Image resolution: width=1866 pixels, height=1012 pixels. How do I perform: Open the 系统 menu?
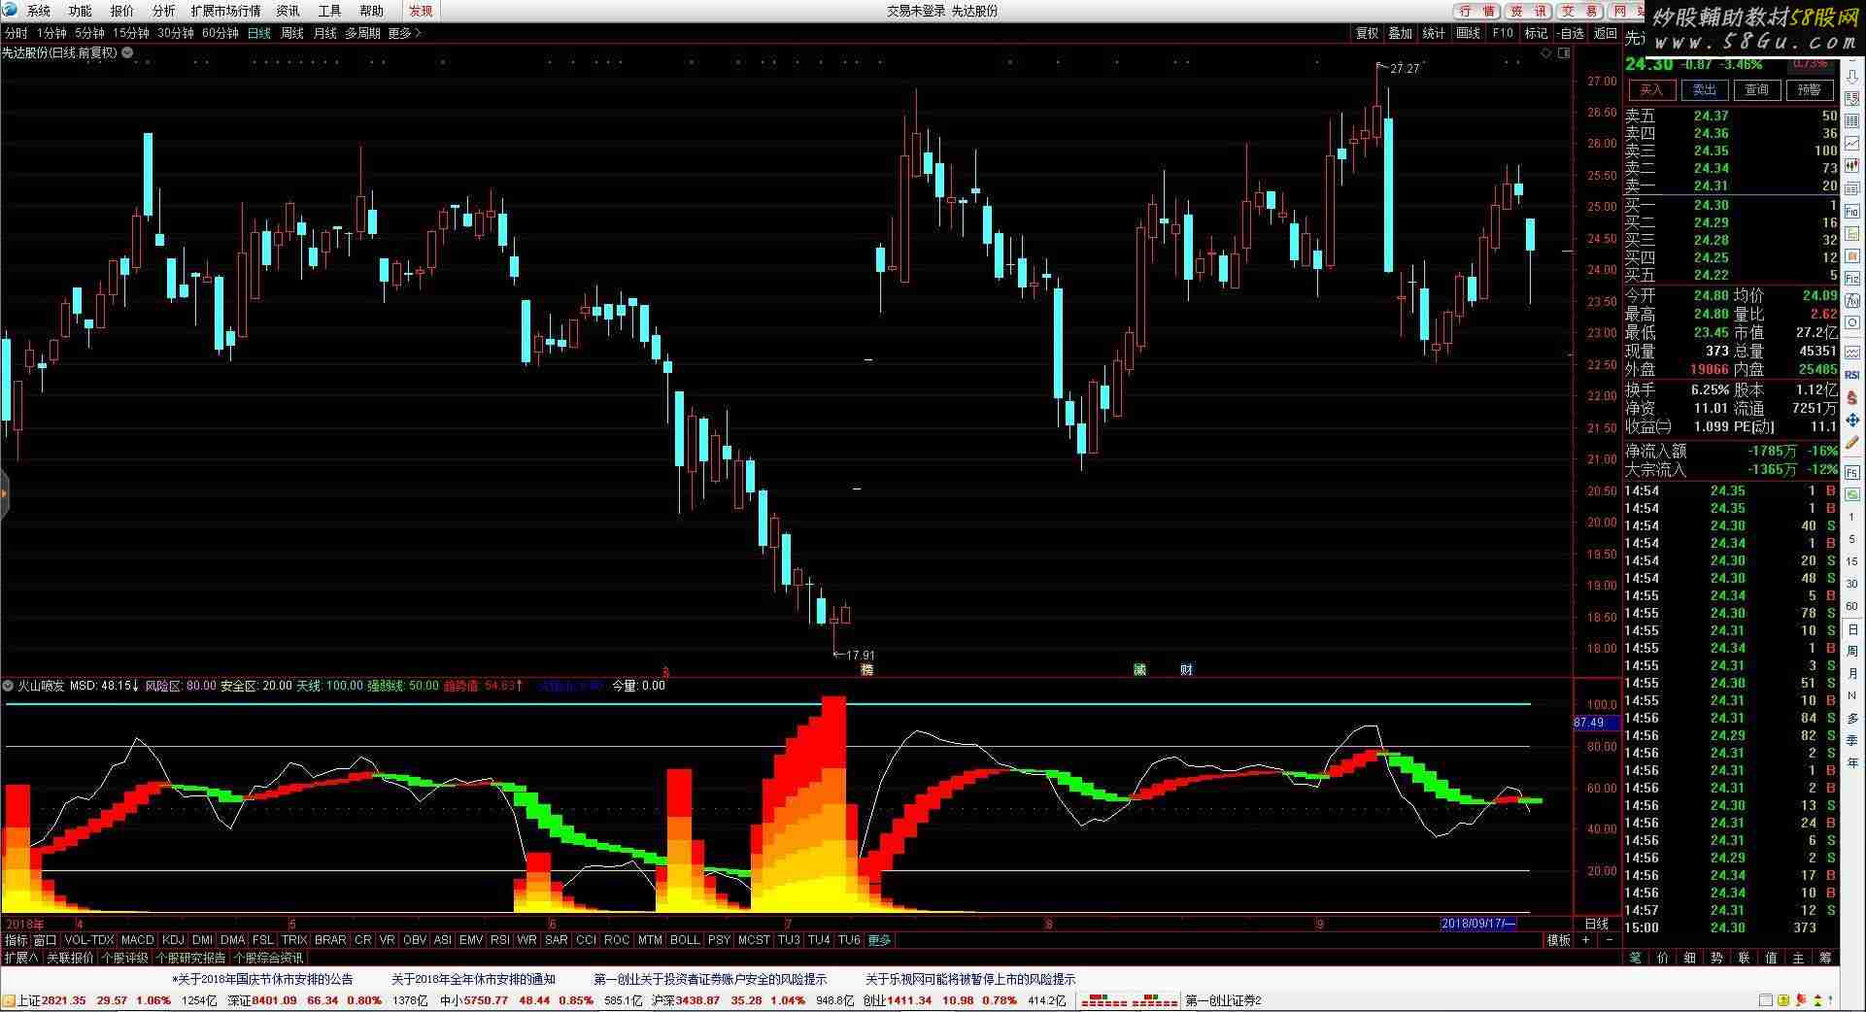point(39,11)
